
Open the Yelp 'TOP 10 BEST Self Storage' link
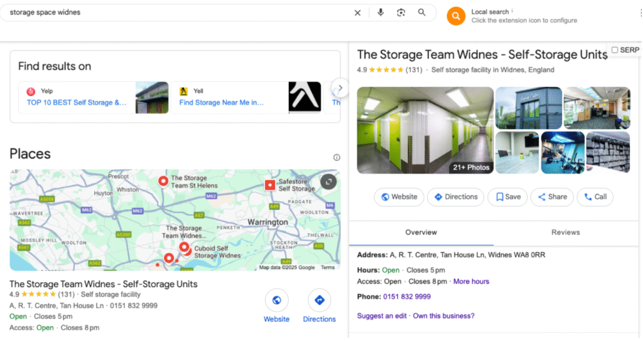[77, 102]
